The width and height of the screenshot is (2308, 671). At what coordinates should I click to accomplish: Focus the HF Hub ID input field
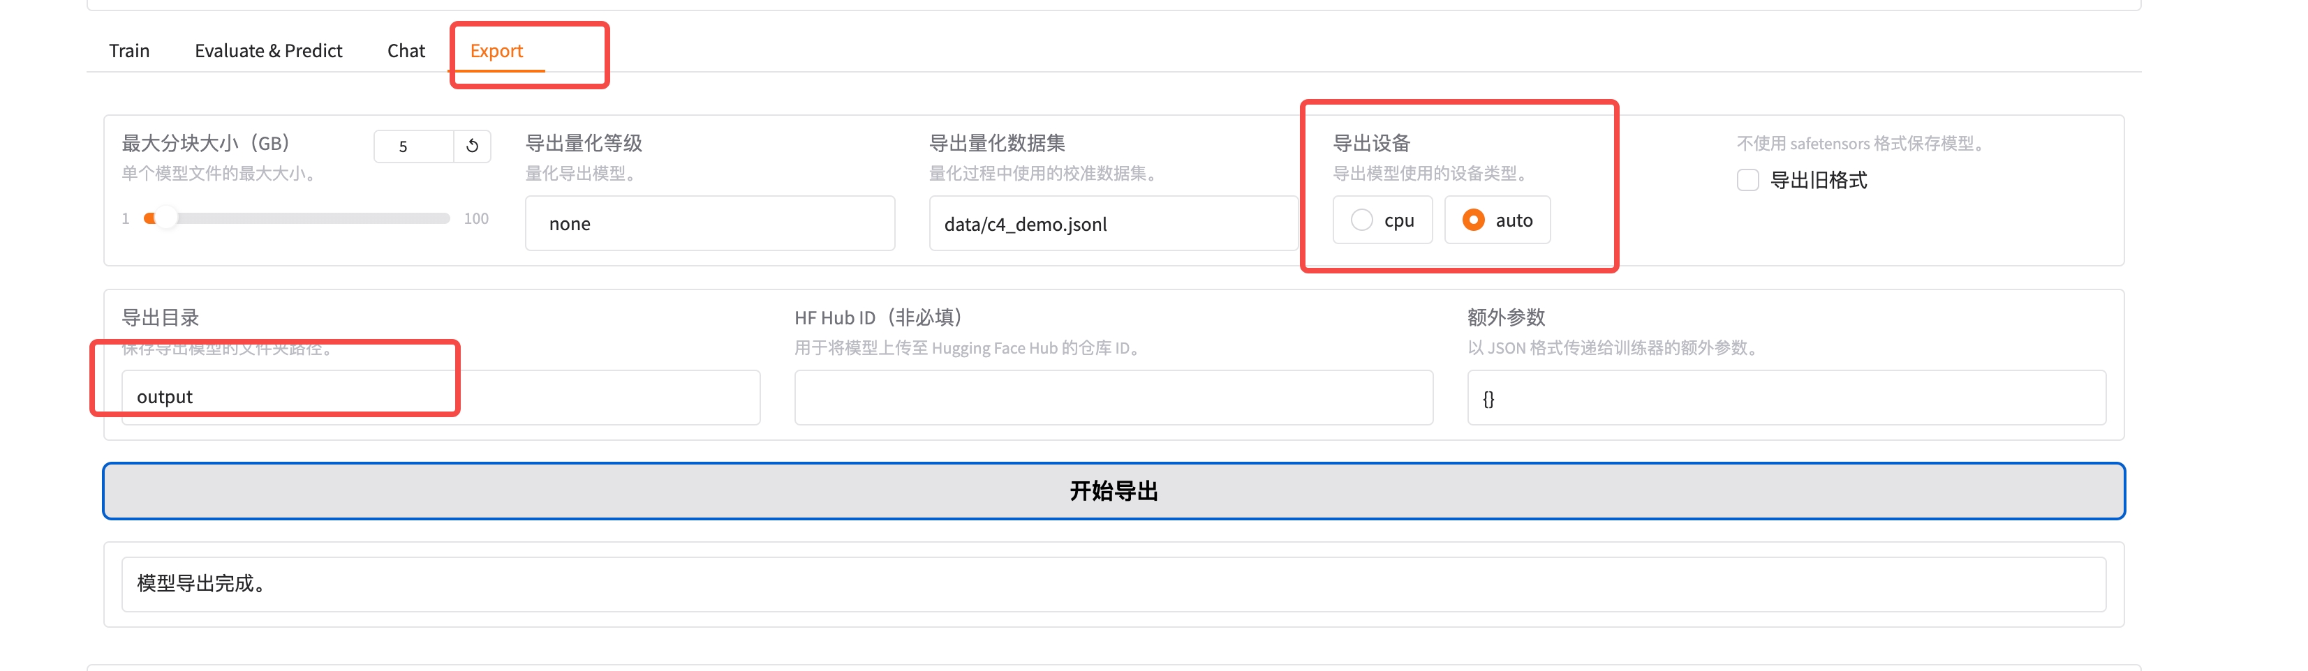tap(1113, 398)
